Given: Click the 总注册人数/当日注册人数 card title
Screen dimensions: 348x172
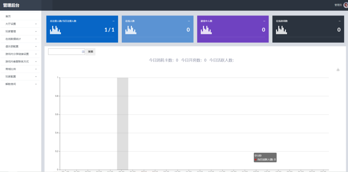Looking at the screenshot, I should coord(63,21).
